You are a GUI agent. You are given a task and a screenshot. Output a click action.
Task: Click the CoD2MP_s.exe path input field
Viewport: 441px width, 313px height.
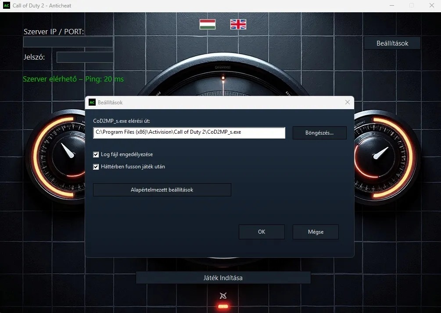(189, 133)
